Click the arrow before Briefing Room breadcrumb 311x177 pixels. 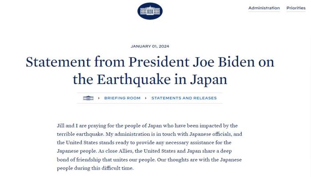99,98
